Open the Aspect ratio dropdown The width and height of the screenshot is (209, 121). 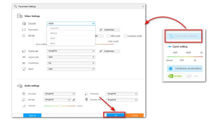click(71, 57)
